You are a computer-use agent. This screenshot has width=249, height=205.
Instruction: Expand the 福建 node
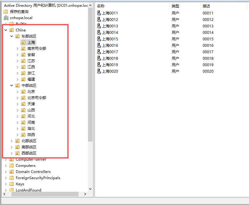18,79
